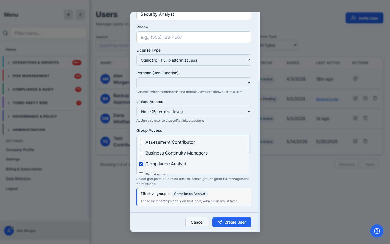Click revoke icon in Backup Approver row

pyautogui.click(x=365, y=98)
